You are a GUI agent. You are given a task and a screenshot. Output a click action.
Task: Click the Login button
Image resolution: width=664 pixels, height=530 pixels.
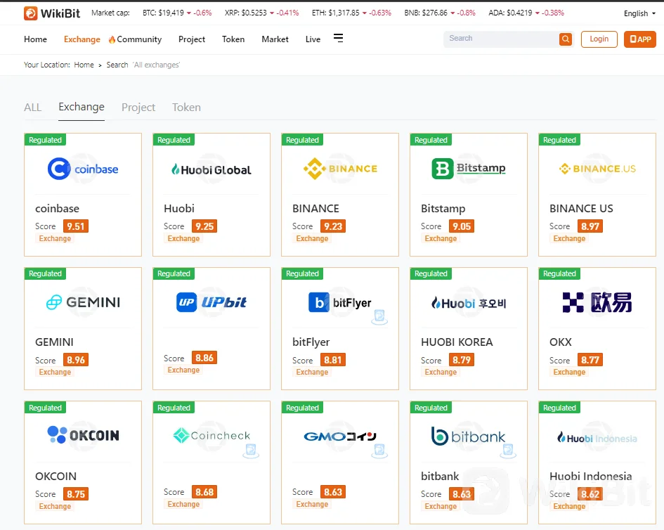599,39
